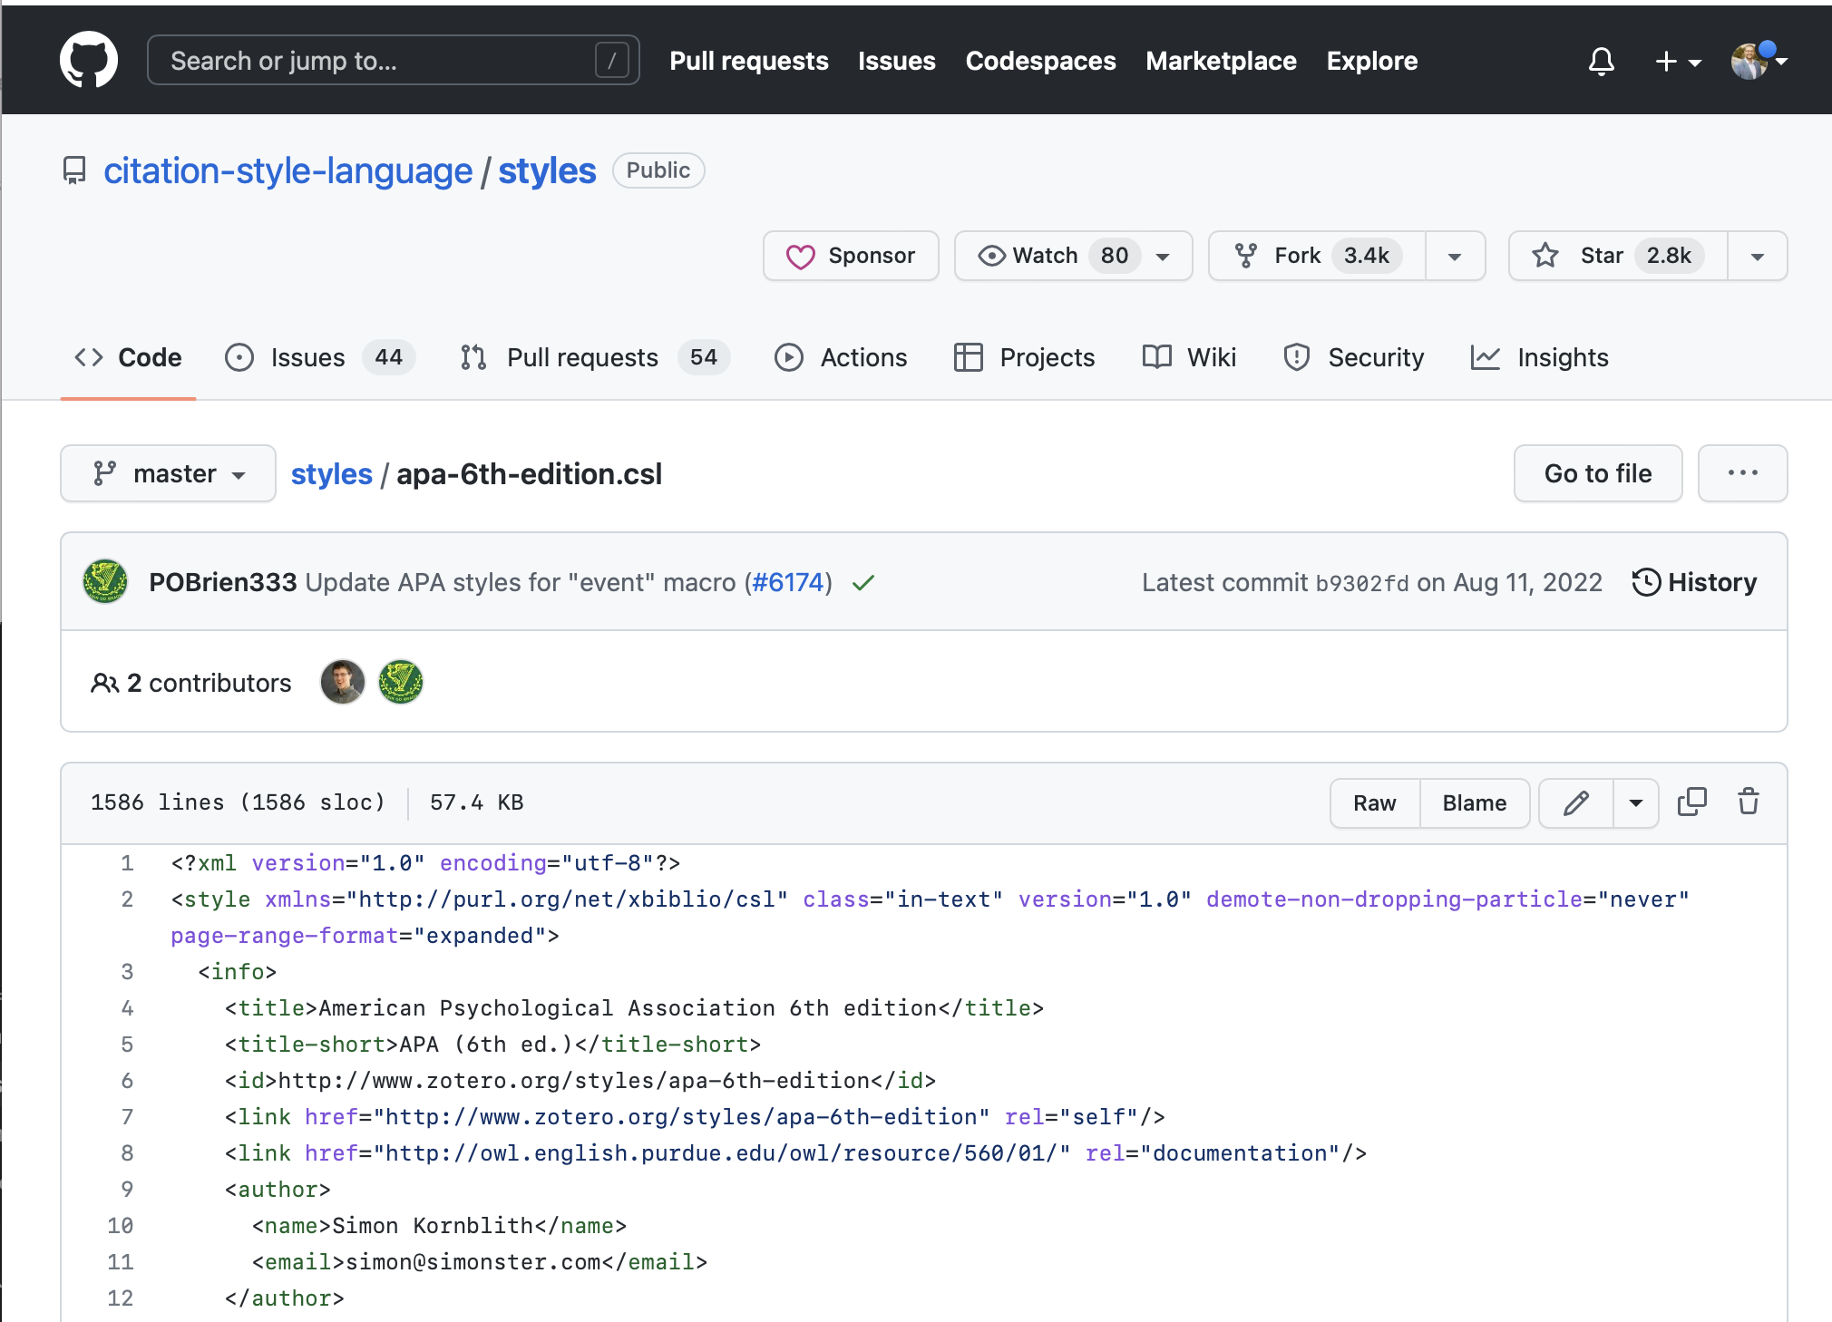1832x1322 pixels.
Task: Sponsor this repository
Action: click(850, 256)
